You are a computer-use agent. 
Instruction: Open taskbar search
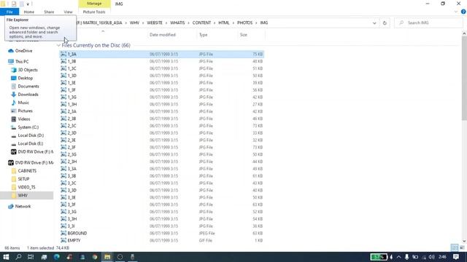pyautogui.click(x=18, y=257)
